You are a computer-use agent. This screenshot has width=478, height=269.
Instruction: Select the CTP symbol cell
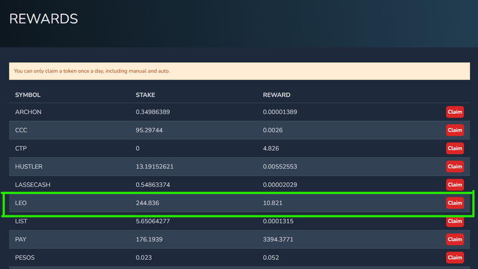[21, 148]
